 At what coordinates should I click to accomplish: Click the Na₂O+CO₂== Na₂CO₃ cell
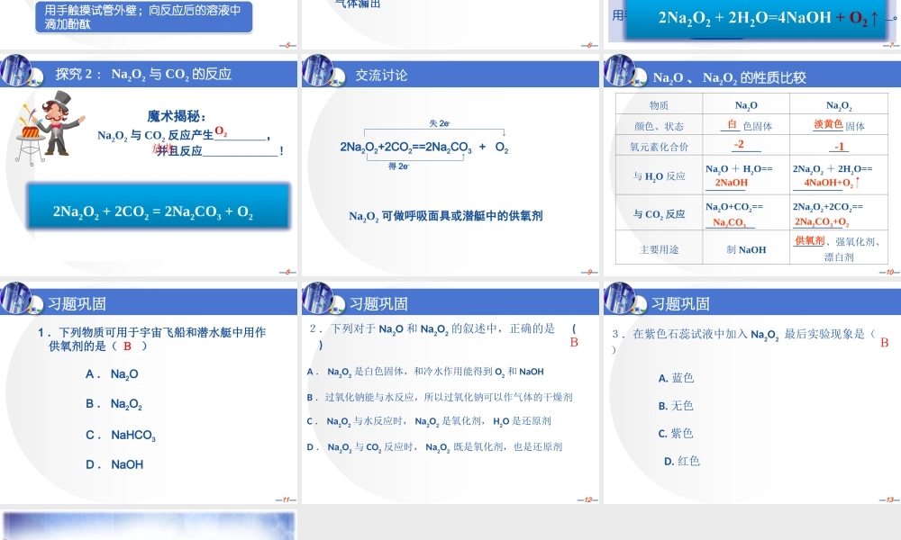tap(746, 213)
